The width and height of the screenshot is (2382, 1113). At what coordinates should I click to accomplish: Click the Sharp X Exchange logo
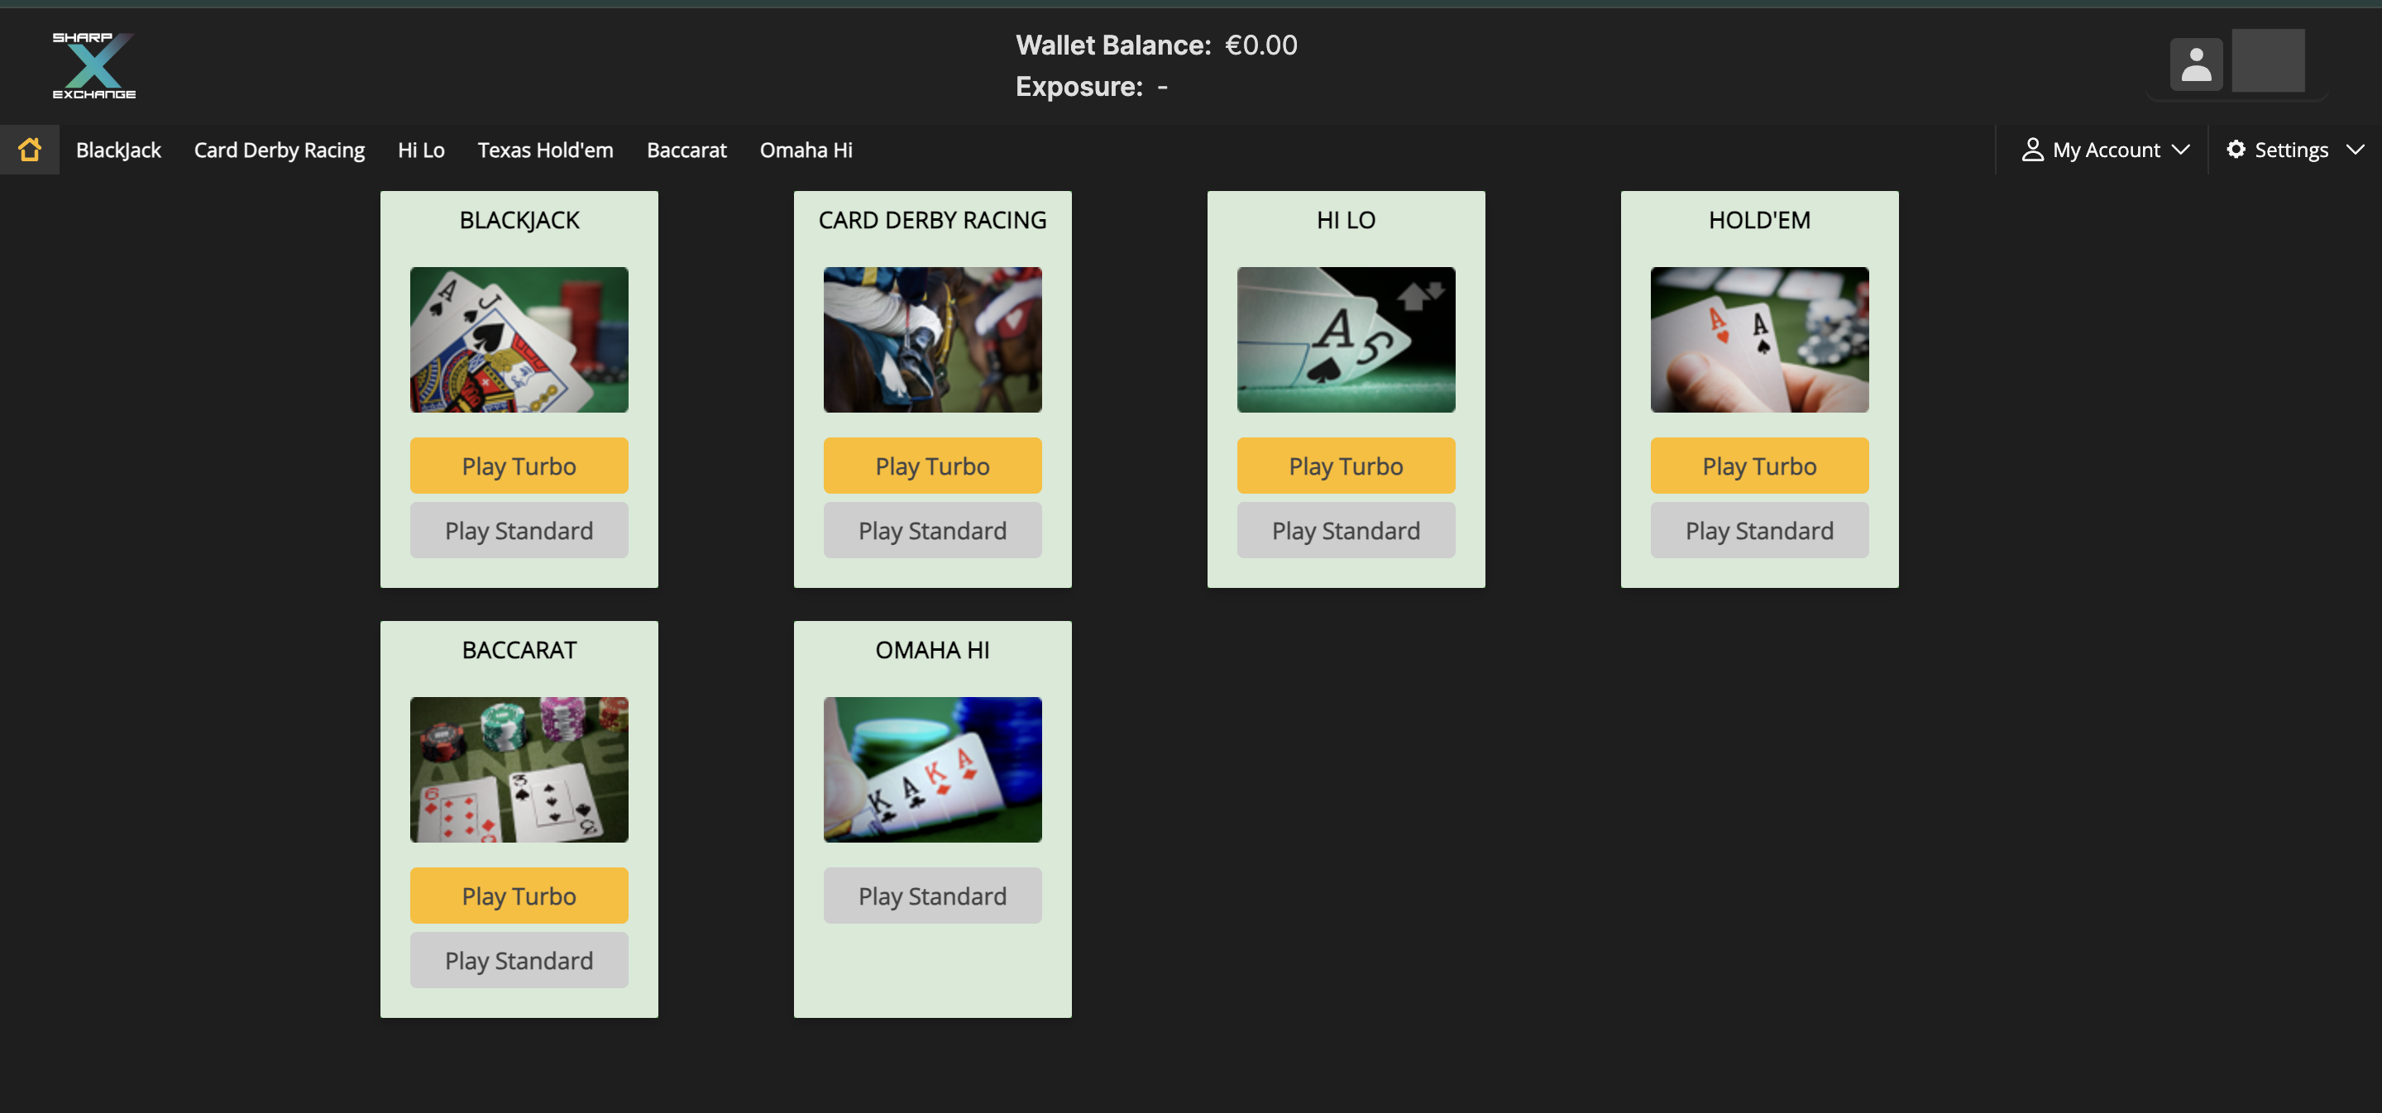(93, 64)
